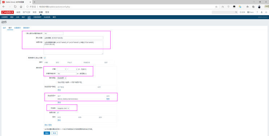Open the 动作 (Actions) submenu item

pos(29,17)
